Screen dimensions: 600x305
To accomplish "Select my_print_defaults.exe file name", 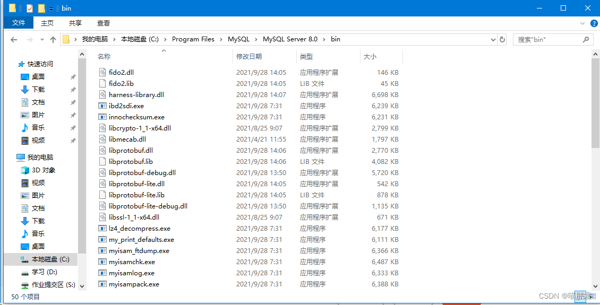I will 141,240.
